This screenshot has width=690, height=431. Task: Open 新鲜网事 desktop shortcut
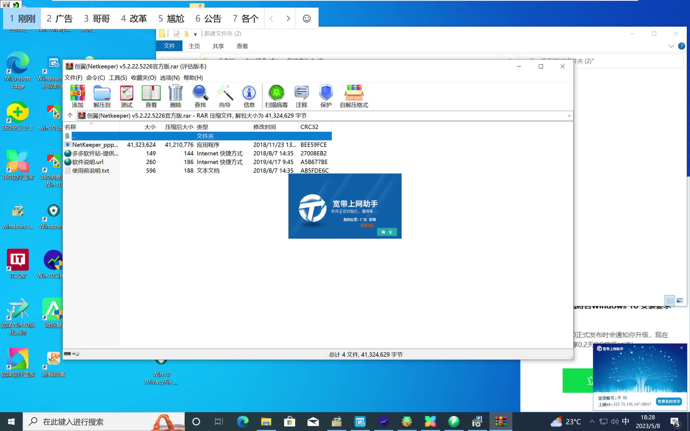click(x=53, y=364)
